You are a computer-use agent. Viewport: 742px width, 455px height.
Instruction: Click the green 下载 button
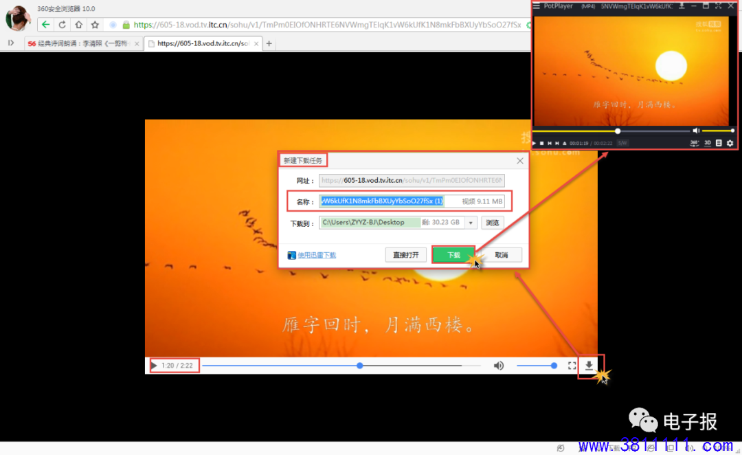[x=453, y=255]
